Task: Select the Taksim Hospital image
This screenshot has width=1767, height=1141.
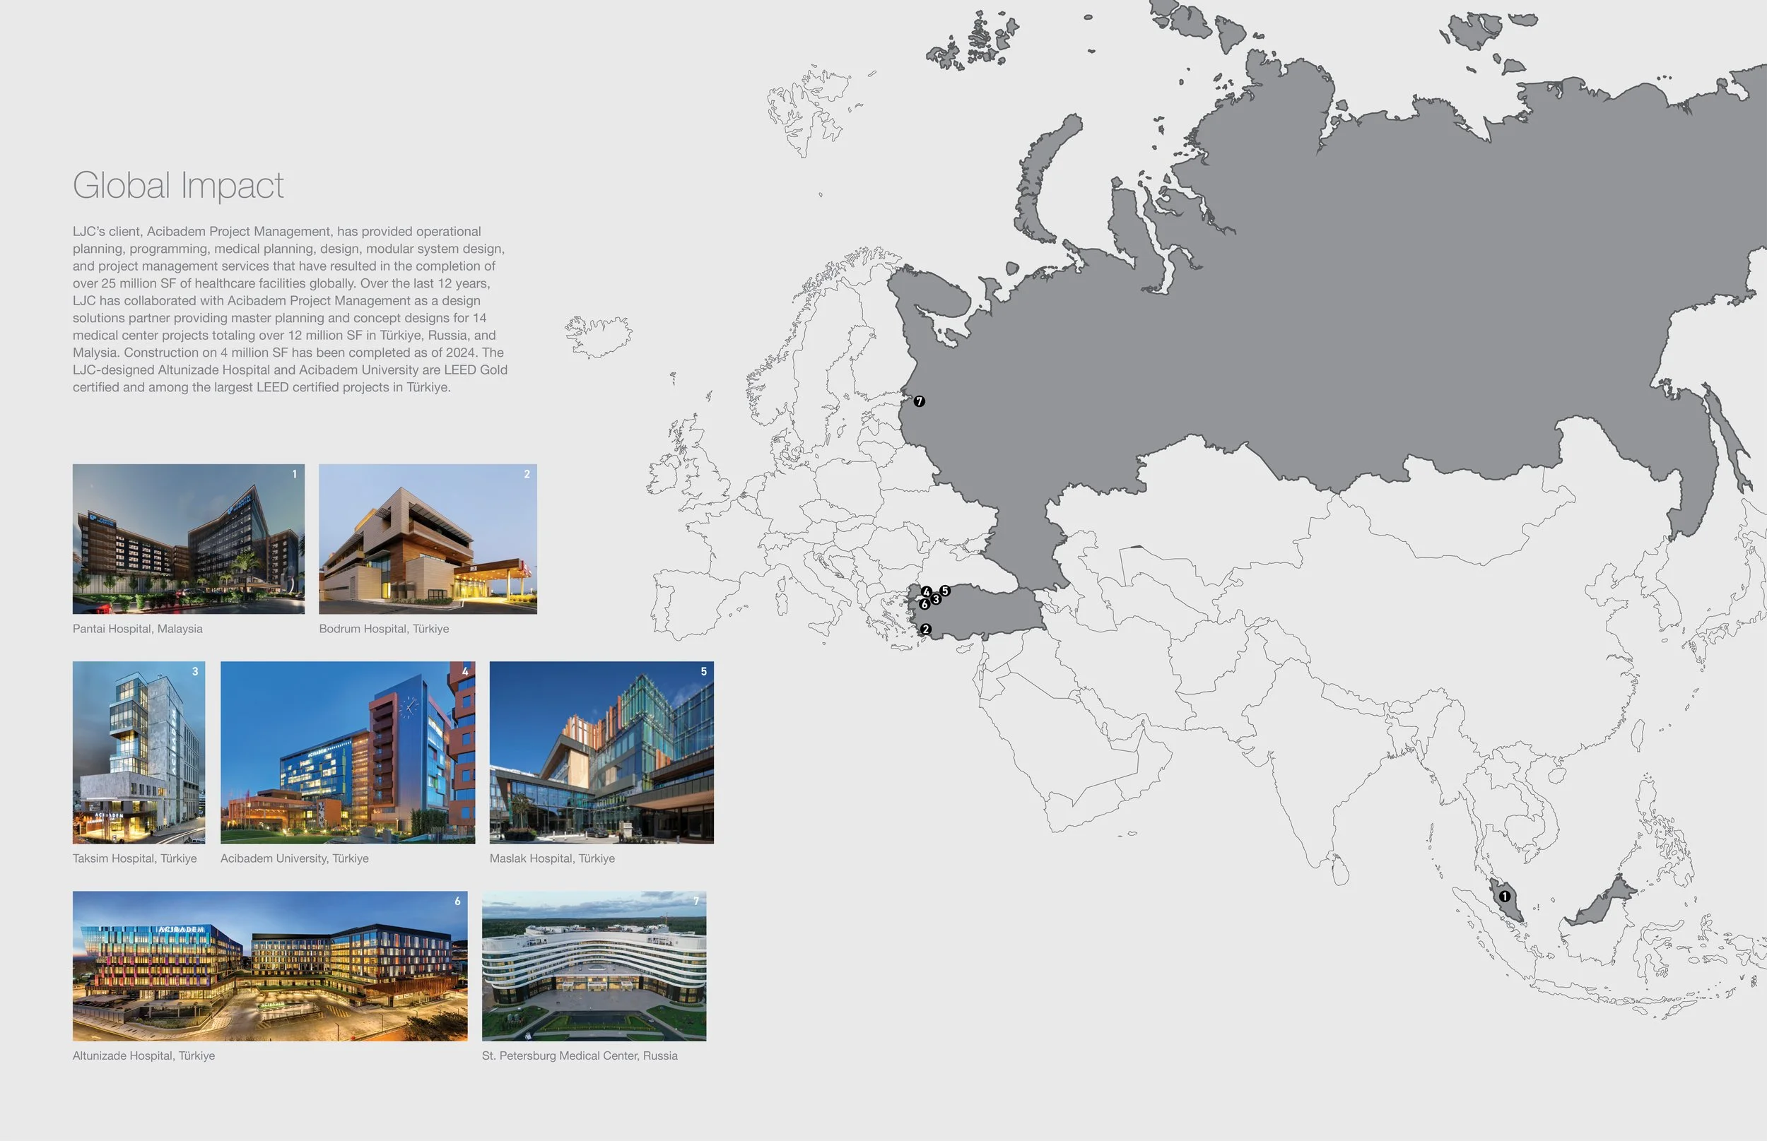Action: [139, 752]
